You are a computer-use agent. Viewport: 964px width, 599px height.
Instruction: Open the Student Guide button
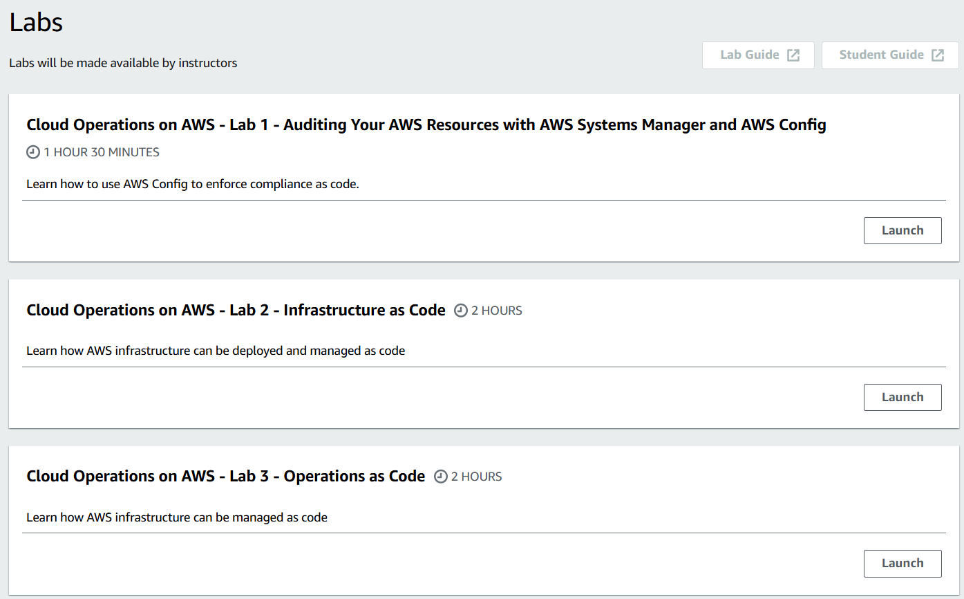(890, 55)
